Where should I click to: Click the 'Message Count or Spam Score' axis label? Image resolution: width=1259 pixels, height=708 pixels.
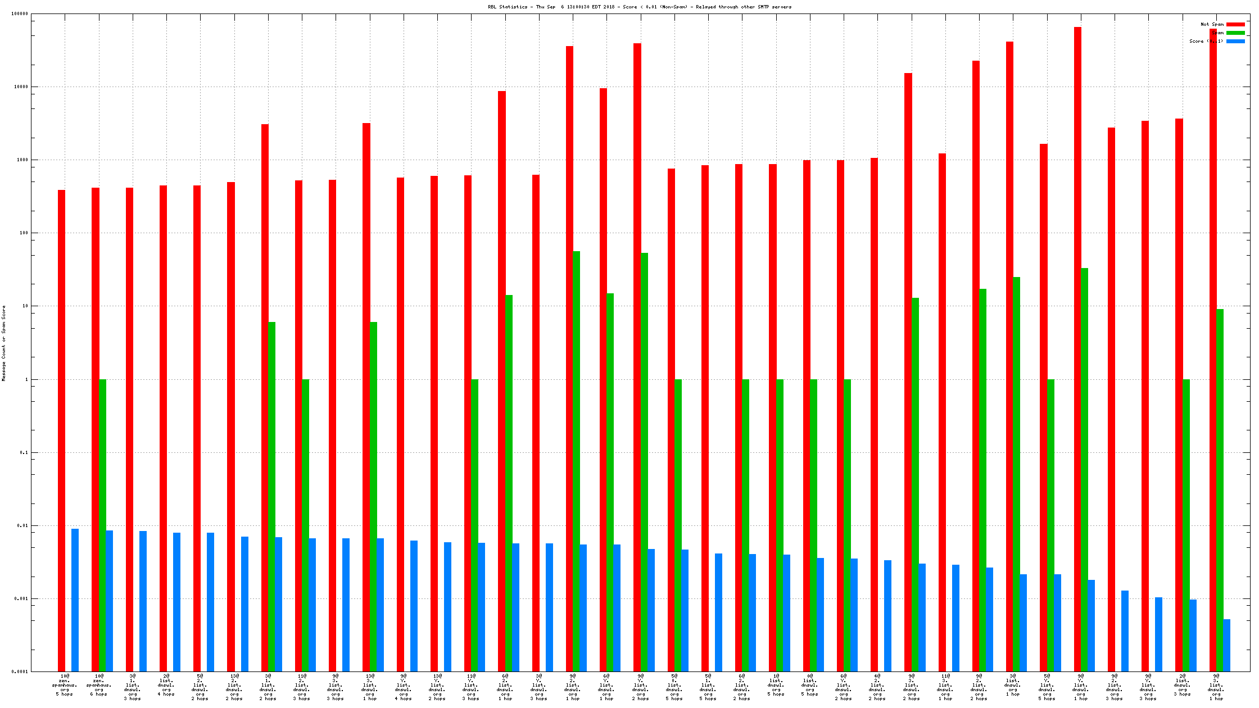4,343
